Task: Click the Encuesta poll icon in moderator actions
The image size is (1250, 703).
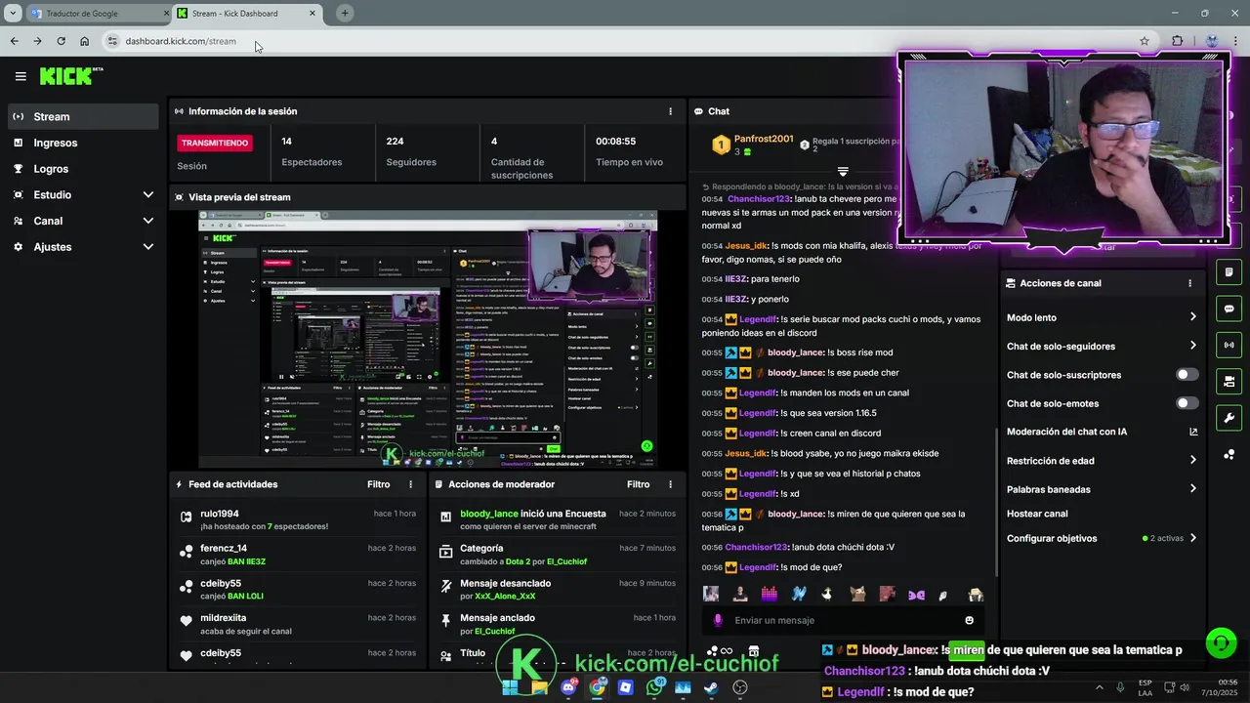Action: (445, 517)
